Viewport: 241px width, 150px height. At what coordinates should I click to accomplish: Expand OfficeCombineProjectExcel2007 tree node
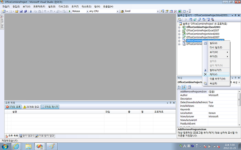tap(179, 31)
